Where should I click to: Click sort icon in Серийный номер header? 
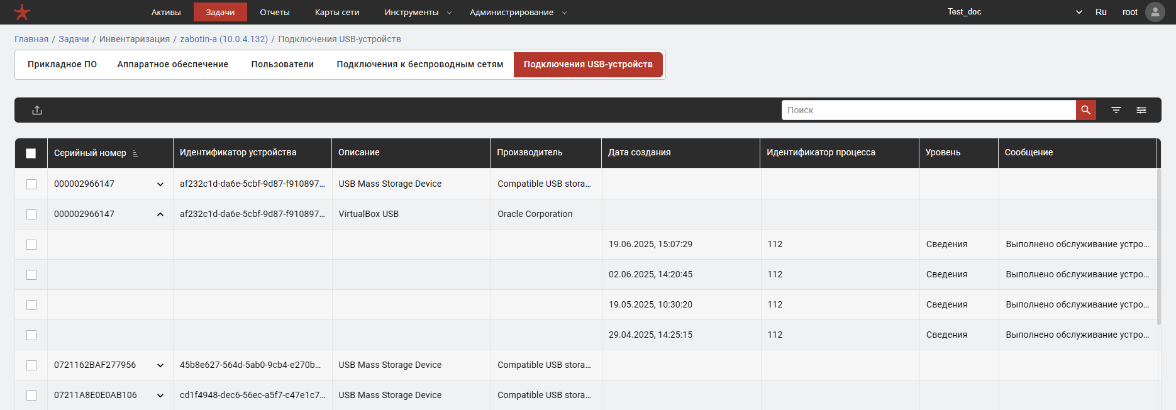(x=136, y=153)
